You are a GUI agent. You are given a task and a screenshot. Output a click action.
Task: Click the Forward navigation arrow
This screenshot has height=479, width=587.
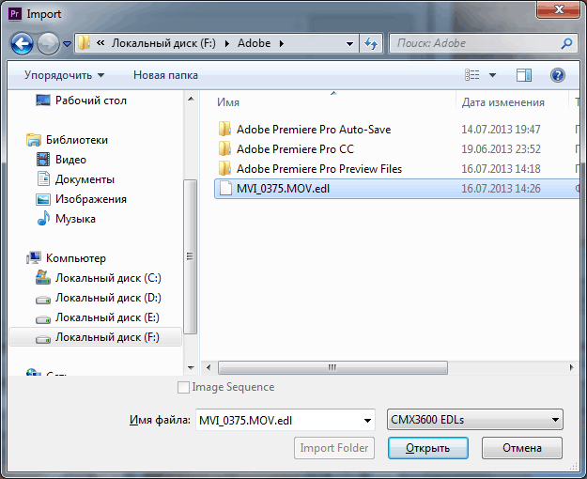coord(48,43)
